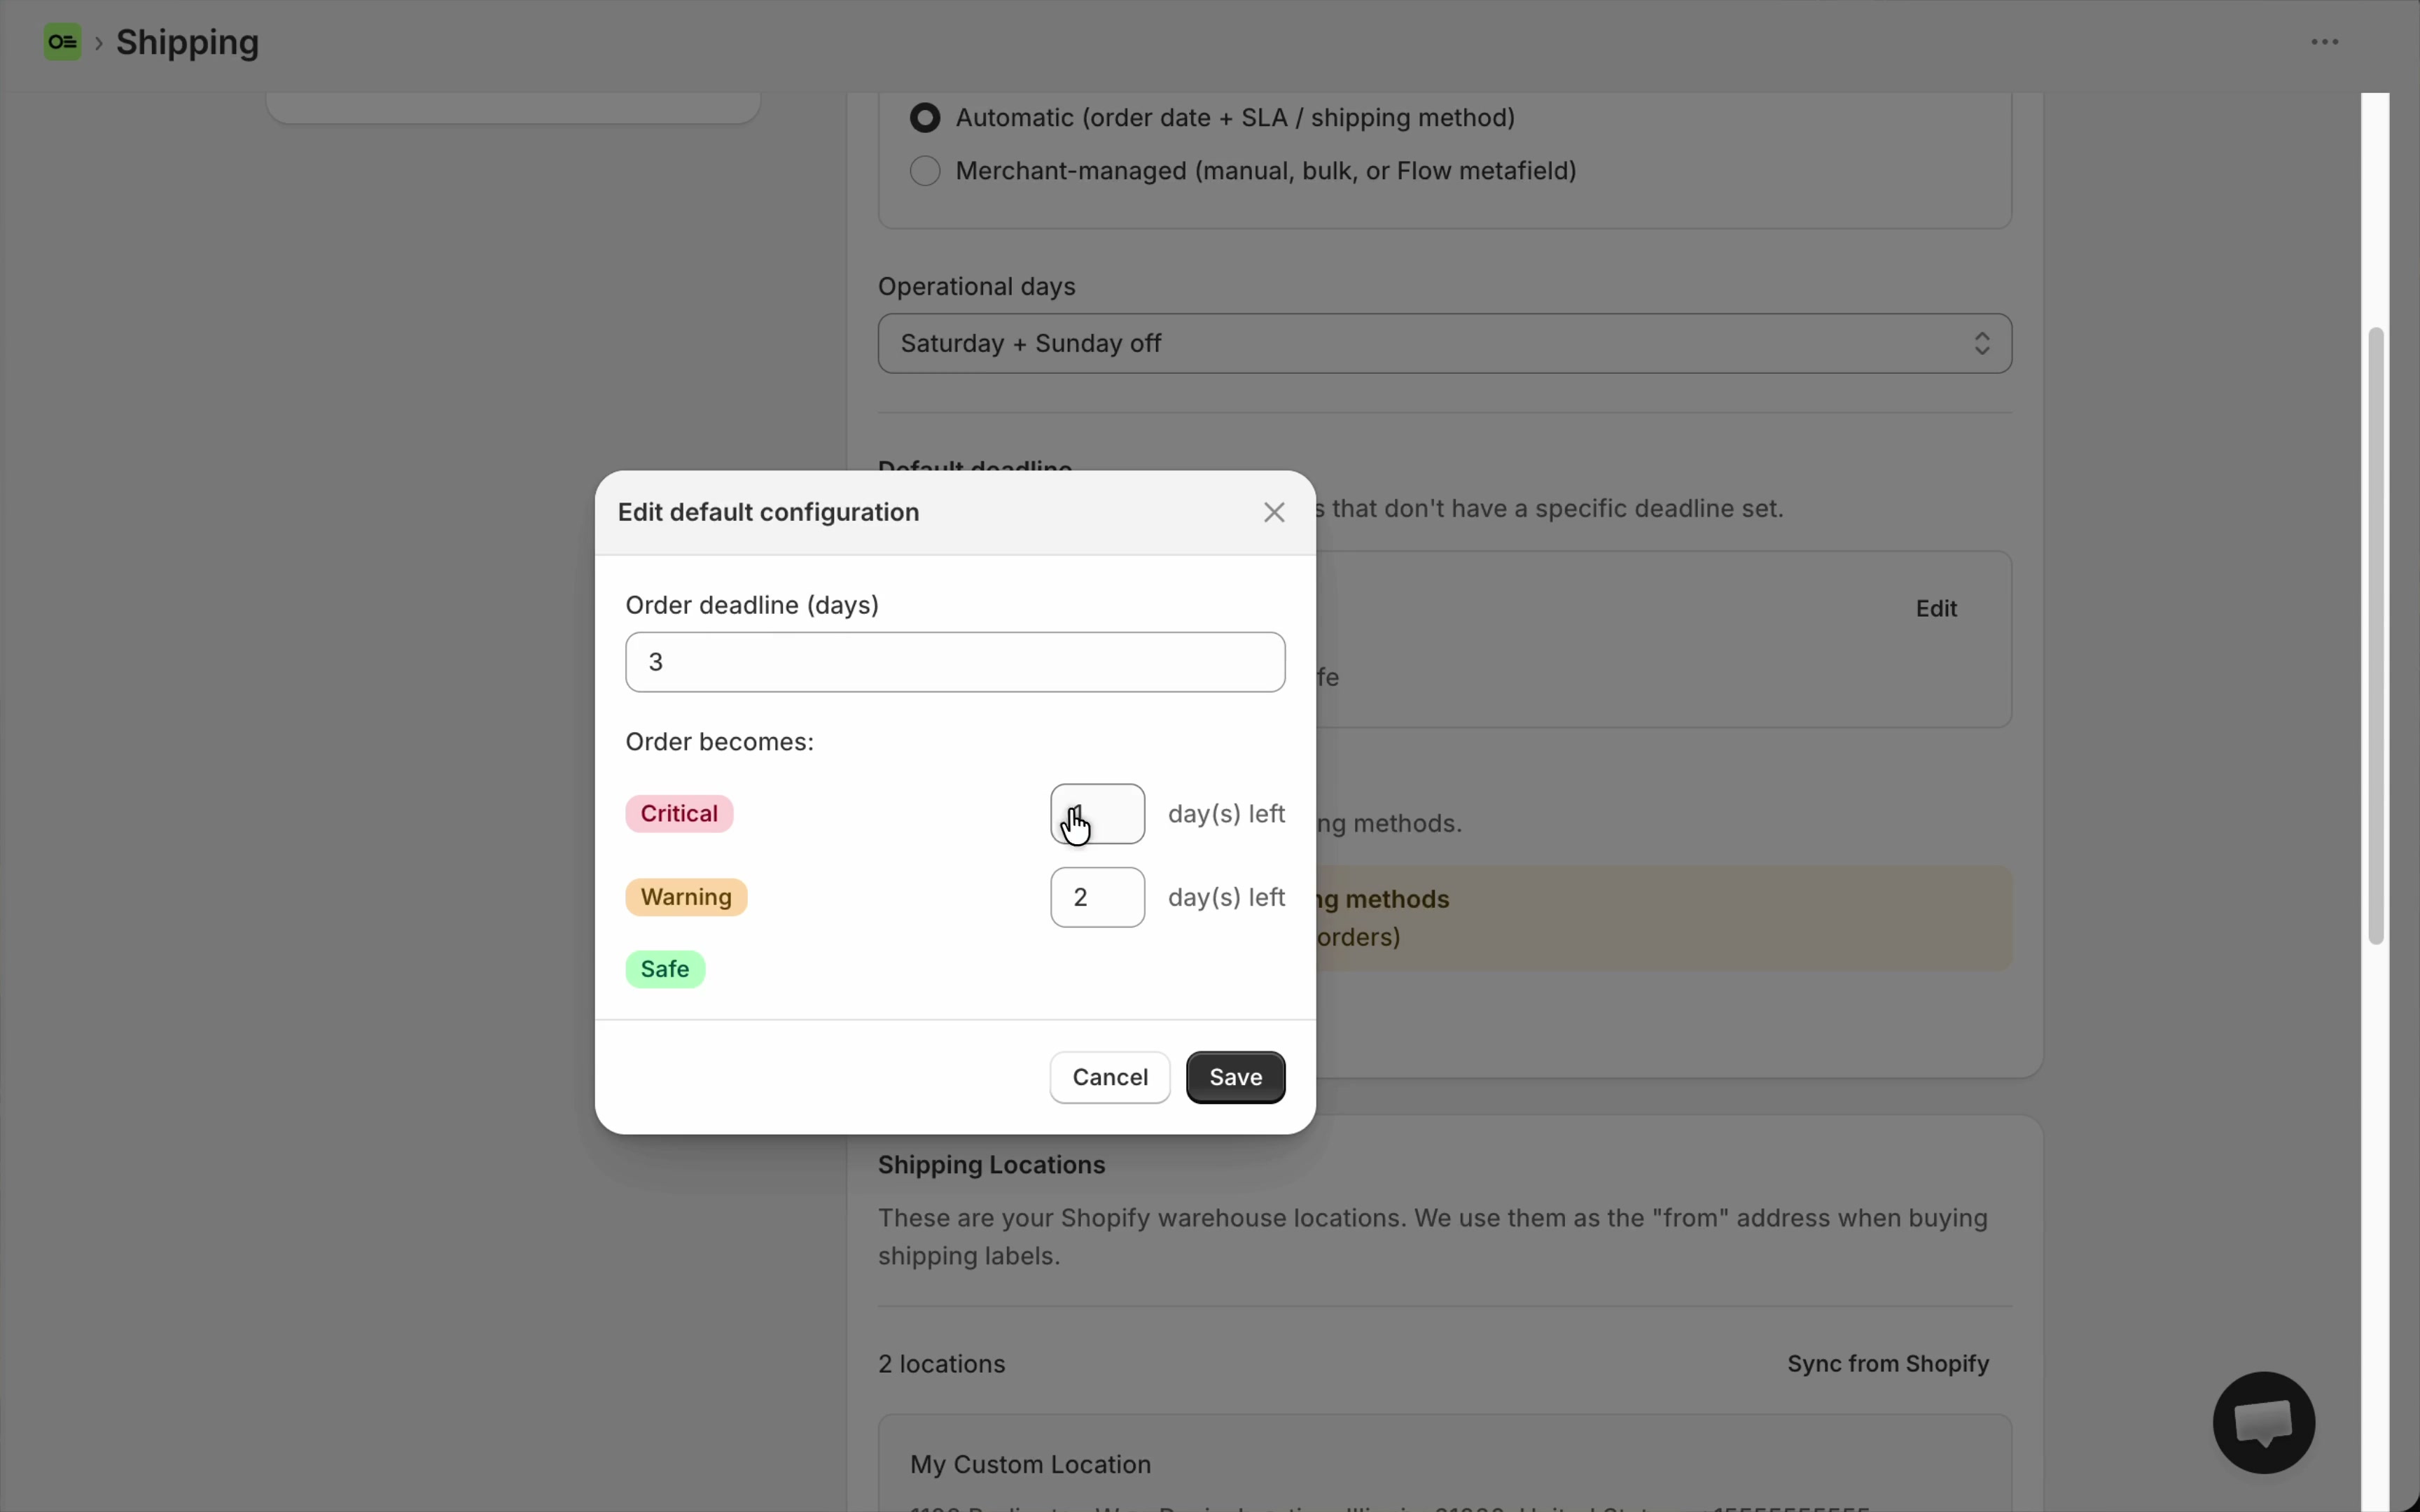Select Merchant-managed radio option
Viewport: 2420px width, 1512px height.
tap(925, 171)
